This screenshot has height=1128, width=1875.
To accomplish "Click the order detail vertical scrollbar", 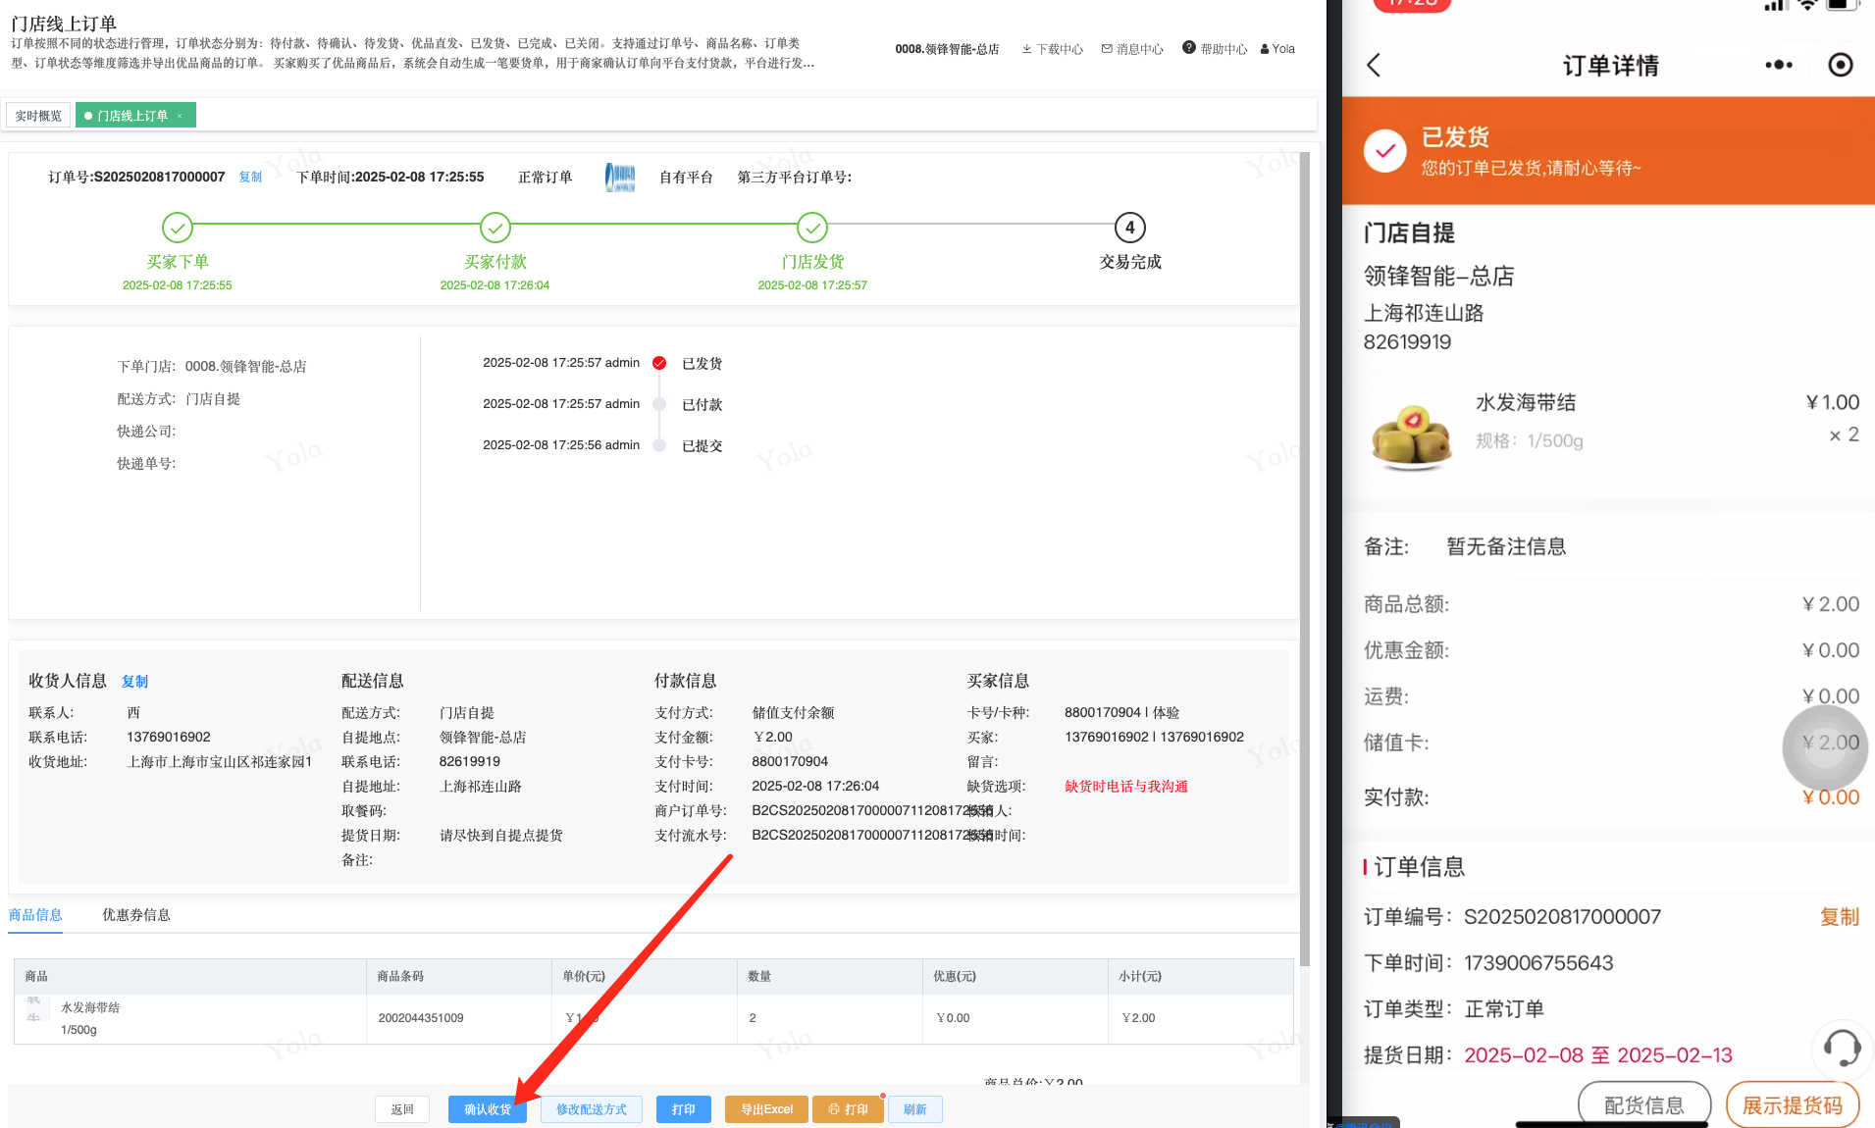I will click(x=1305, y=559).
